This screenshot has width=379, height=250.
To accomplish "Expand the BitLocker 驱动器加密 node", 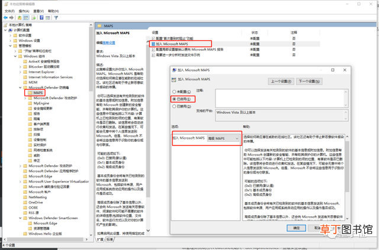I will [20, 67].
